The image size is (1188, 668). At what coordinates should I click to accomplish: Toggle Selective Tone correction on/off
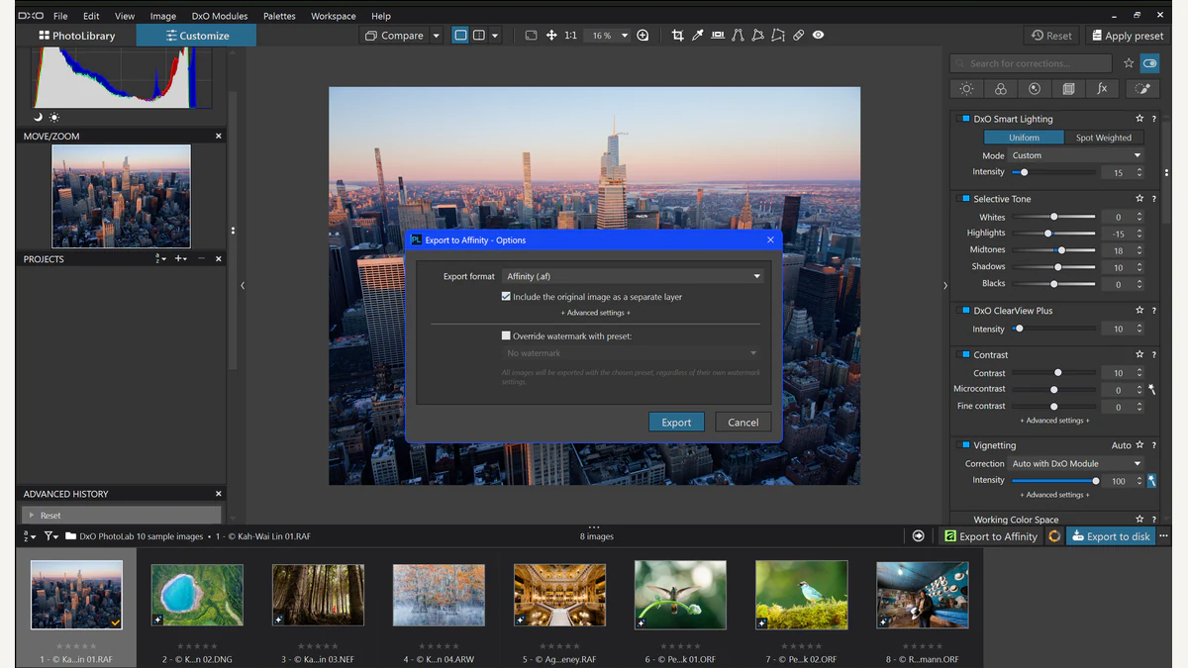(965, 199)
